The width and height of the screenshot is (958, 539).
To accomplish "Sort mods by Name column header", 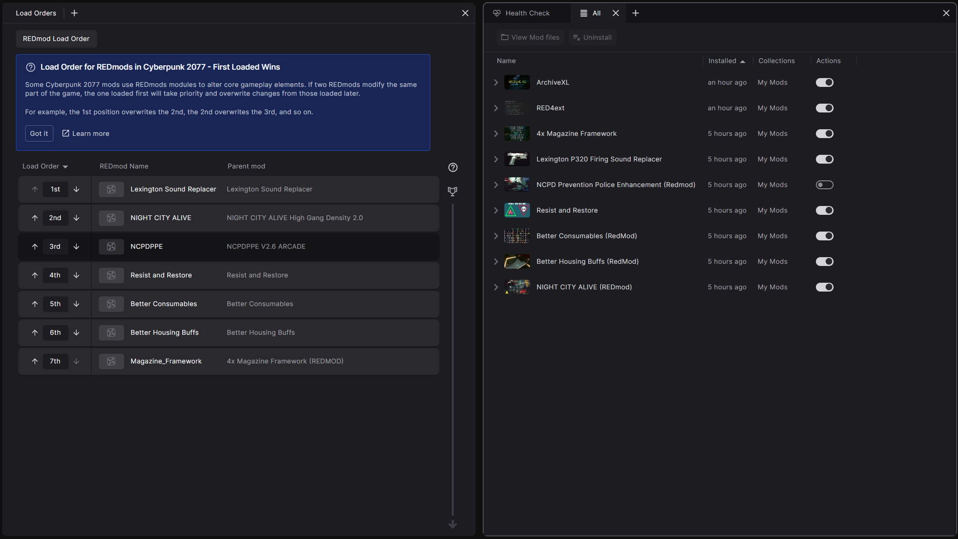I will 506,61.
